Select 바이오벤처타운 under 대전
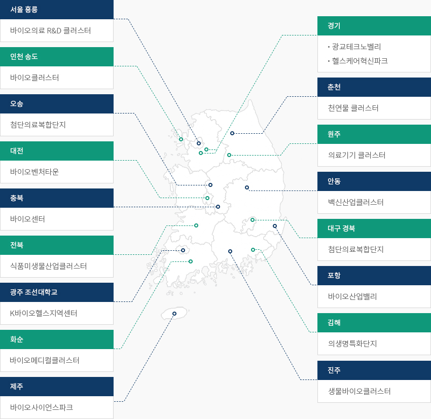Viewport: 431px width, 419px height. pos(34,172)
